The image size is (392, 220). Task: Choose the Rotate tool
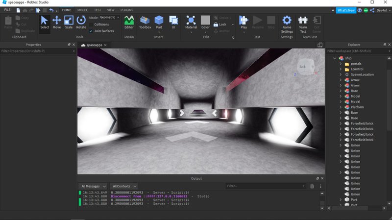pyautogui.click(x=81, y=22)
